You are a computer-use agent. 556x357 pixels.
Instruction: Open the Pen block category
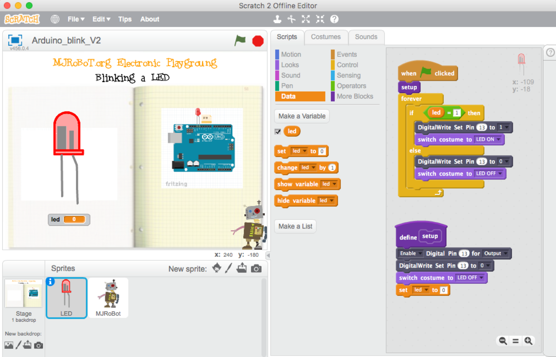[287, 86]
